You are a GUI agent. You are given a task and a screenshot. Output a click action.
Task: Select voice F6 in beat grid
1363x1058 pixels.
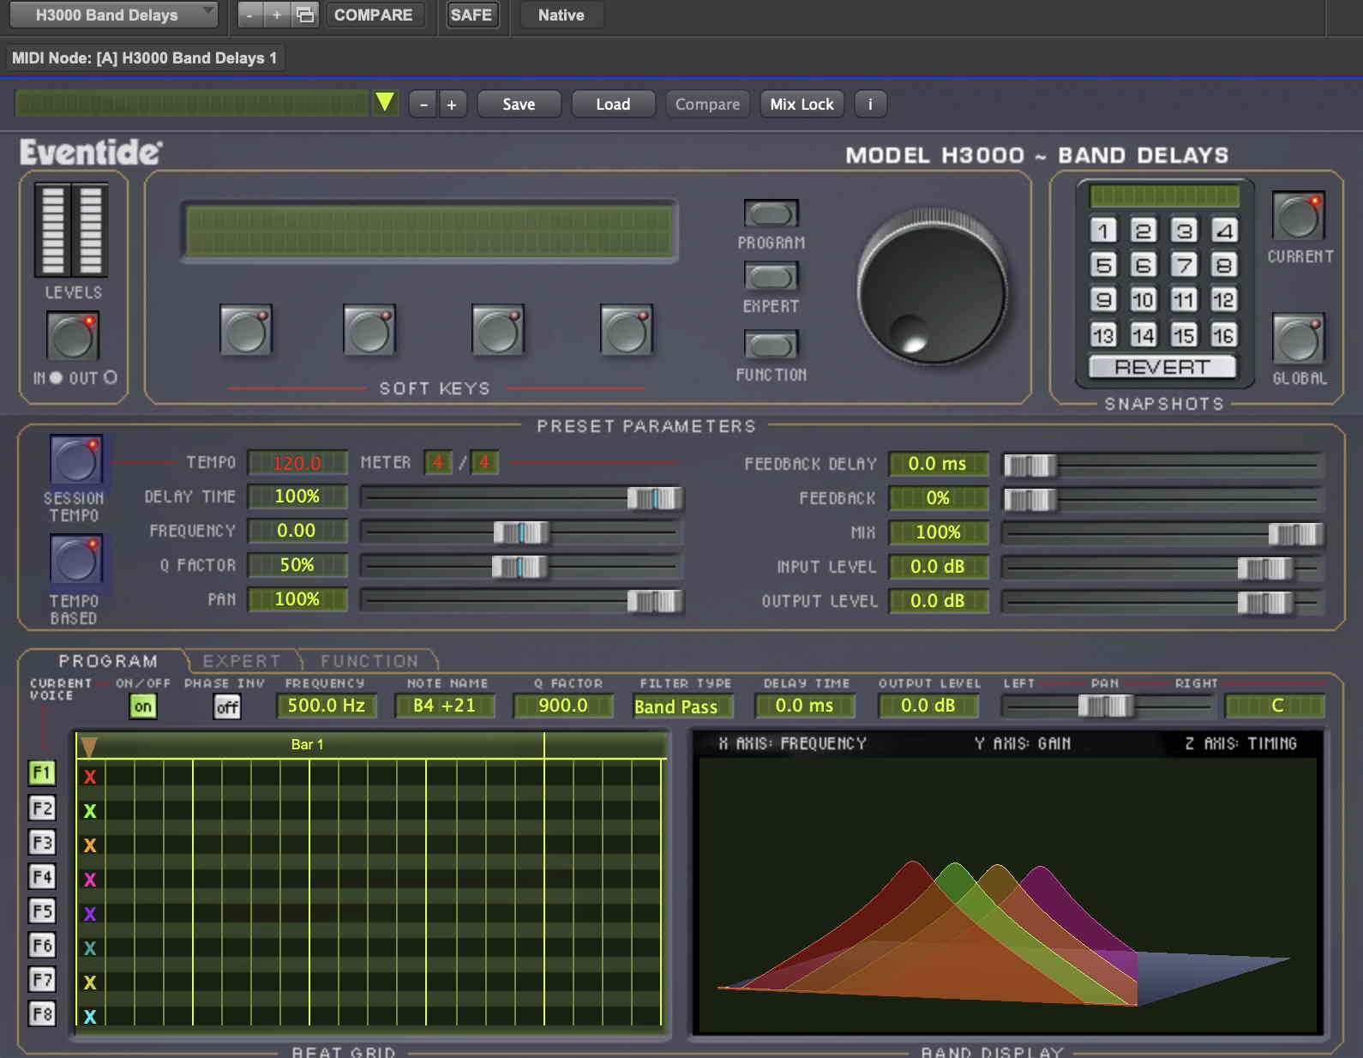coord(42,945)
